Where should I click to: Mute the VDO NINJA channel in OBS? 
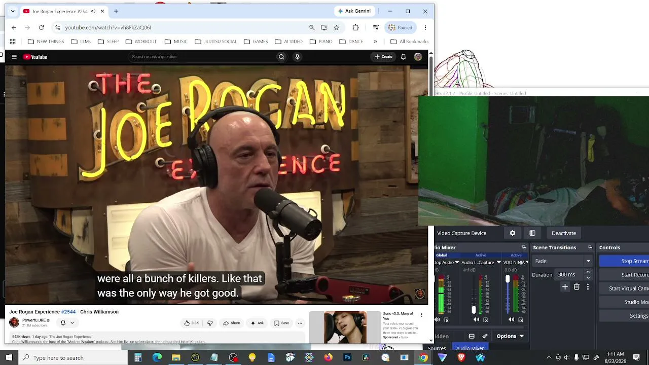(511, 320)
